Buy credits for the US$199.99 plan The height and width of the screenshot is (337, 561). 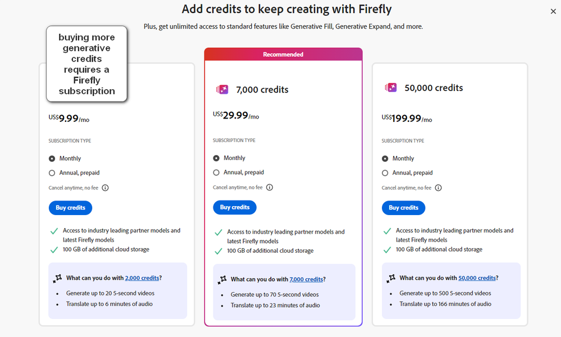pyautogui.click(x=403, y=208)
